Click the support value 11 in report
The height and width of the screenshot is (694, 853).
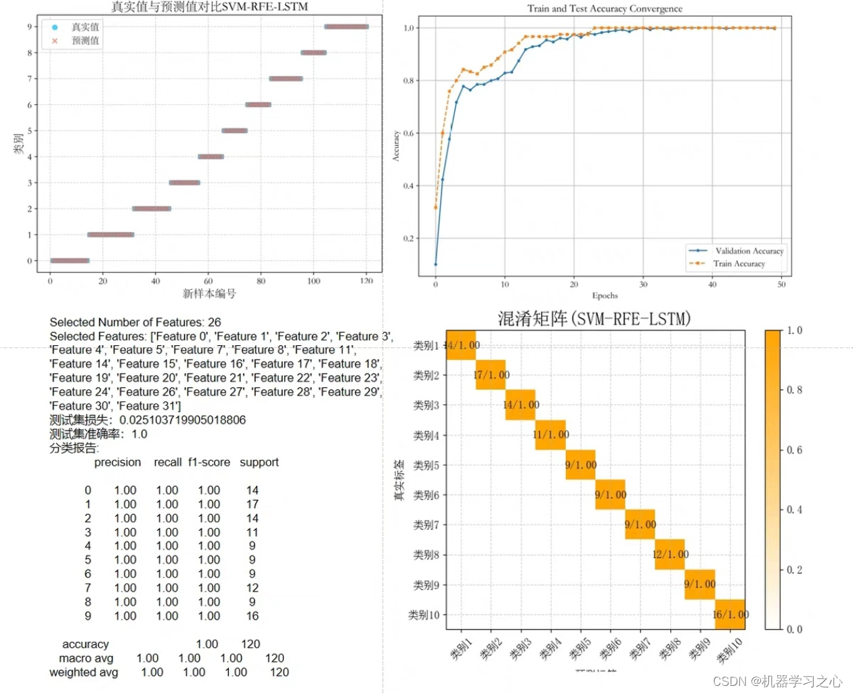tap(253, 532)
